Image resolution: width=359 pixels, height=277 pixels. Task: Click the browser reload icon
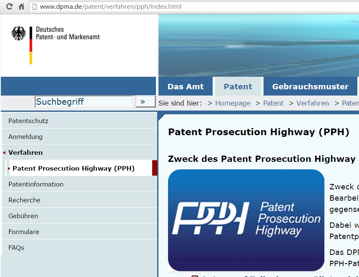(x=9, y=6)
